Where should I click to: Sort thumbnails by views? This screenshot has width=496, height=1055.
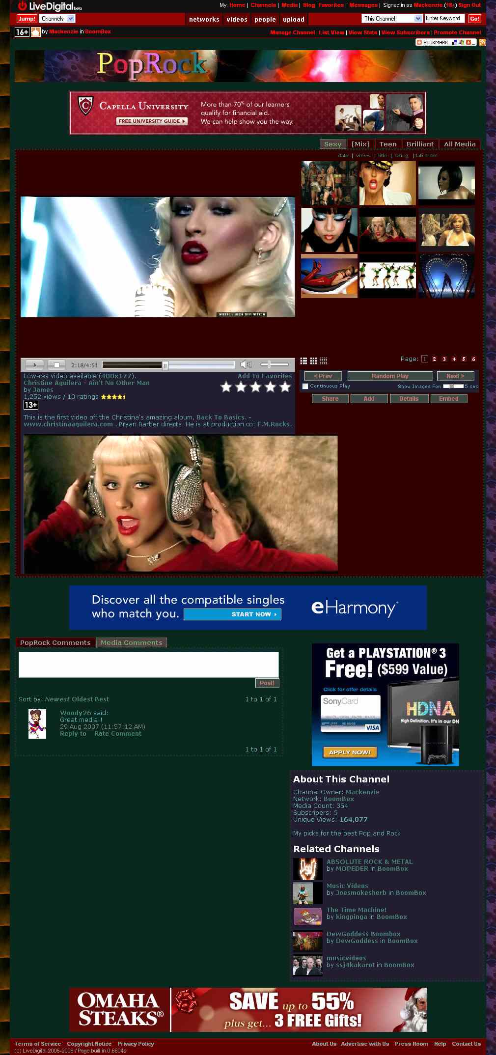[x=363, y=156]
